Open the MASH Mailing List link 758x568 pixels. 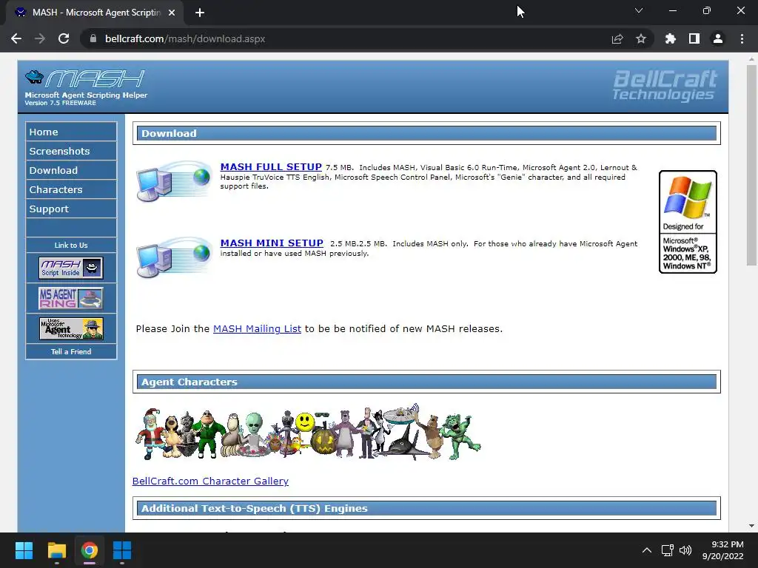pyautogui.click(x=257, y=328)
